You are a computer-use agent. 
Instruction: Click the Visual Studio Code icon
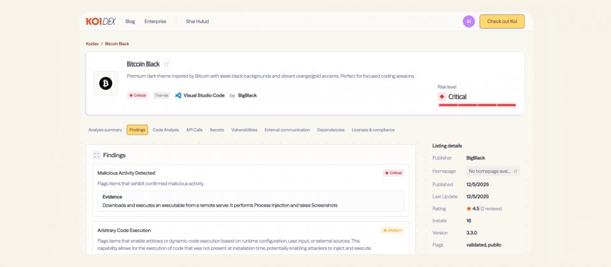pyautogui.click(x=178, y=95)
